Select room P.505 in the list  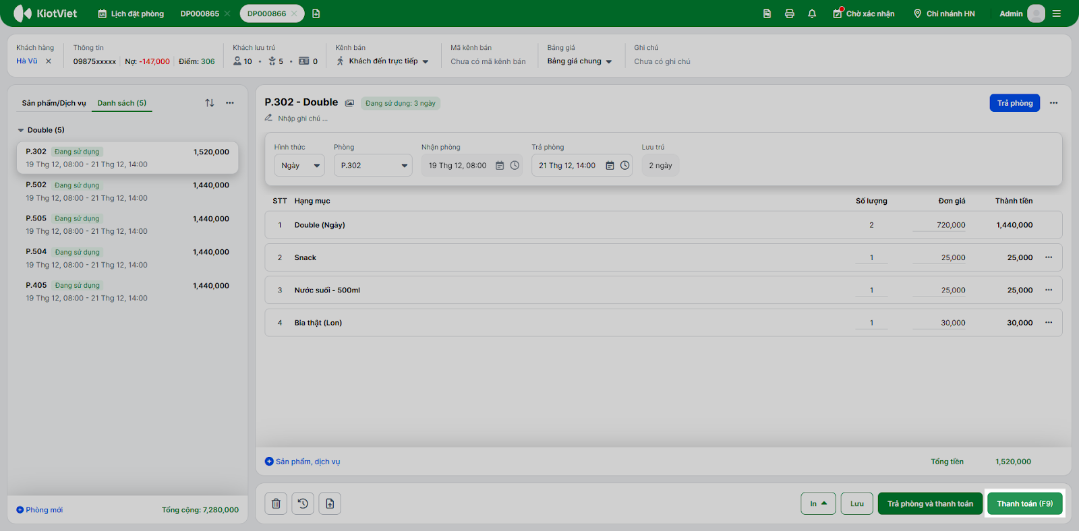[x=127, y=225]
